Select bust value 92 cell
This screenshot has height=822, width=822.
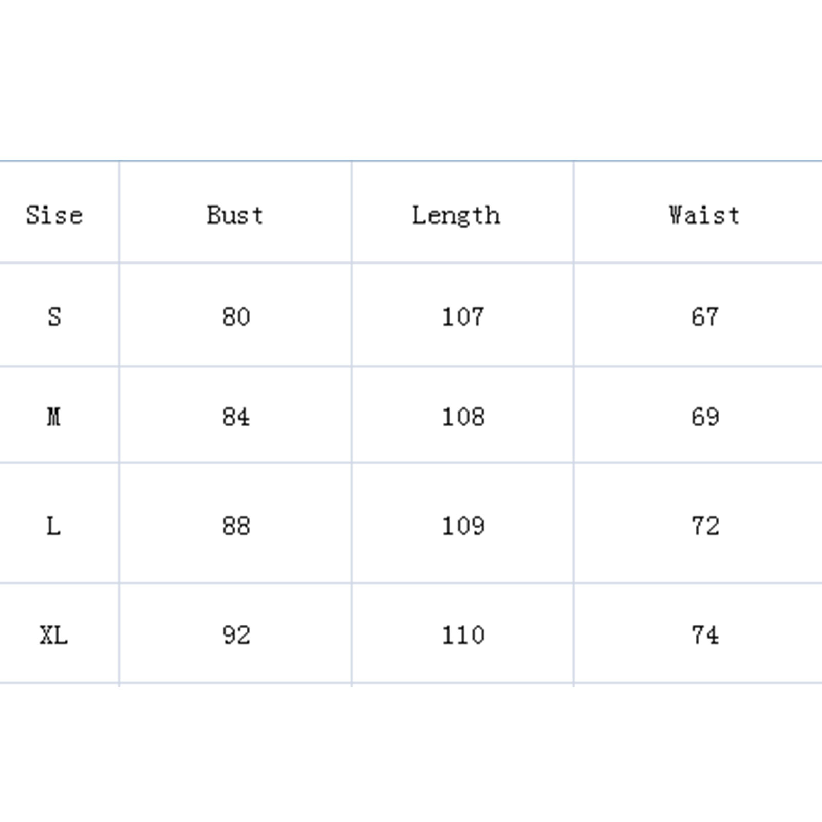[x=236, y=636]
